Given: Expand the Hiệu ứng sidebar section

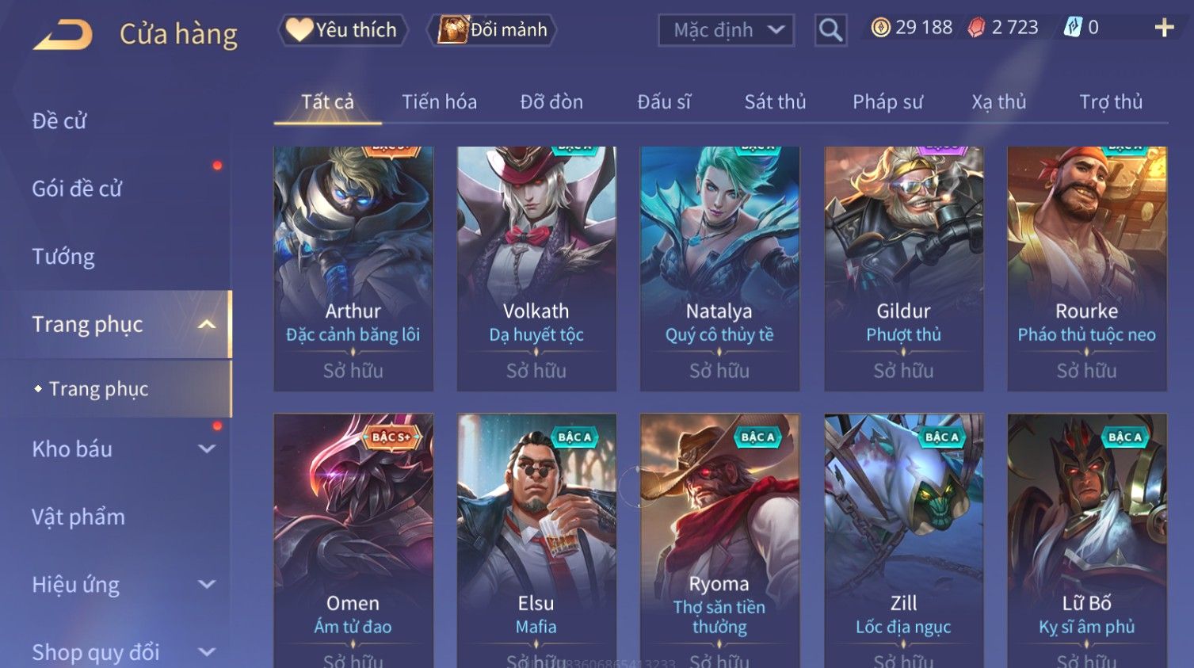Looking at the screenshot, I should click(207, 585).
